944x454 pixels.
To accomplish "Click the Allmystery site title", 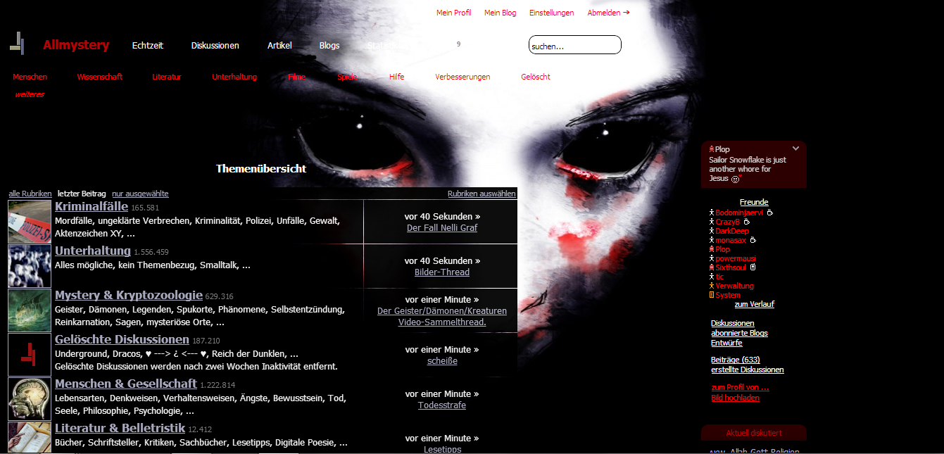I will [76, 45].
